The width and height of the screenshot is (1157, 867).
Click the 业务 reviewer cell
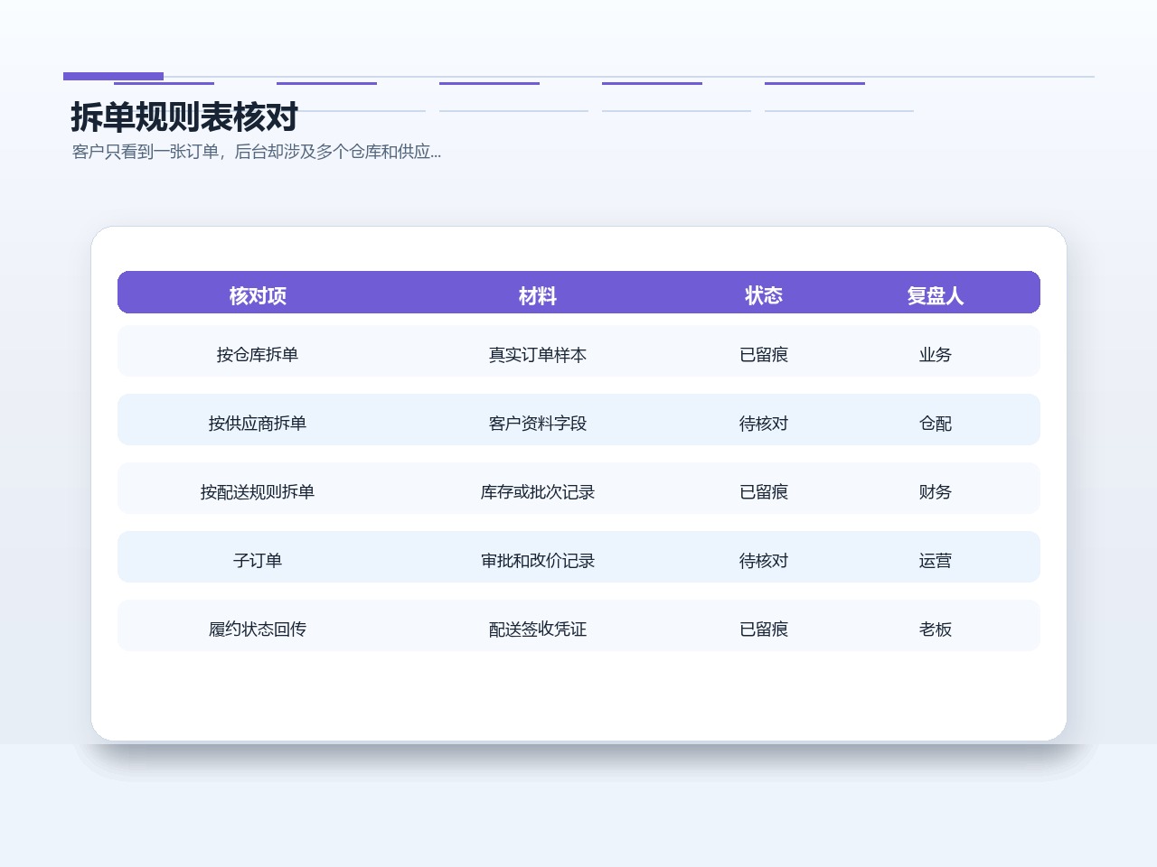click(936, 355)
